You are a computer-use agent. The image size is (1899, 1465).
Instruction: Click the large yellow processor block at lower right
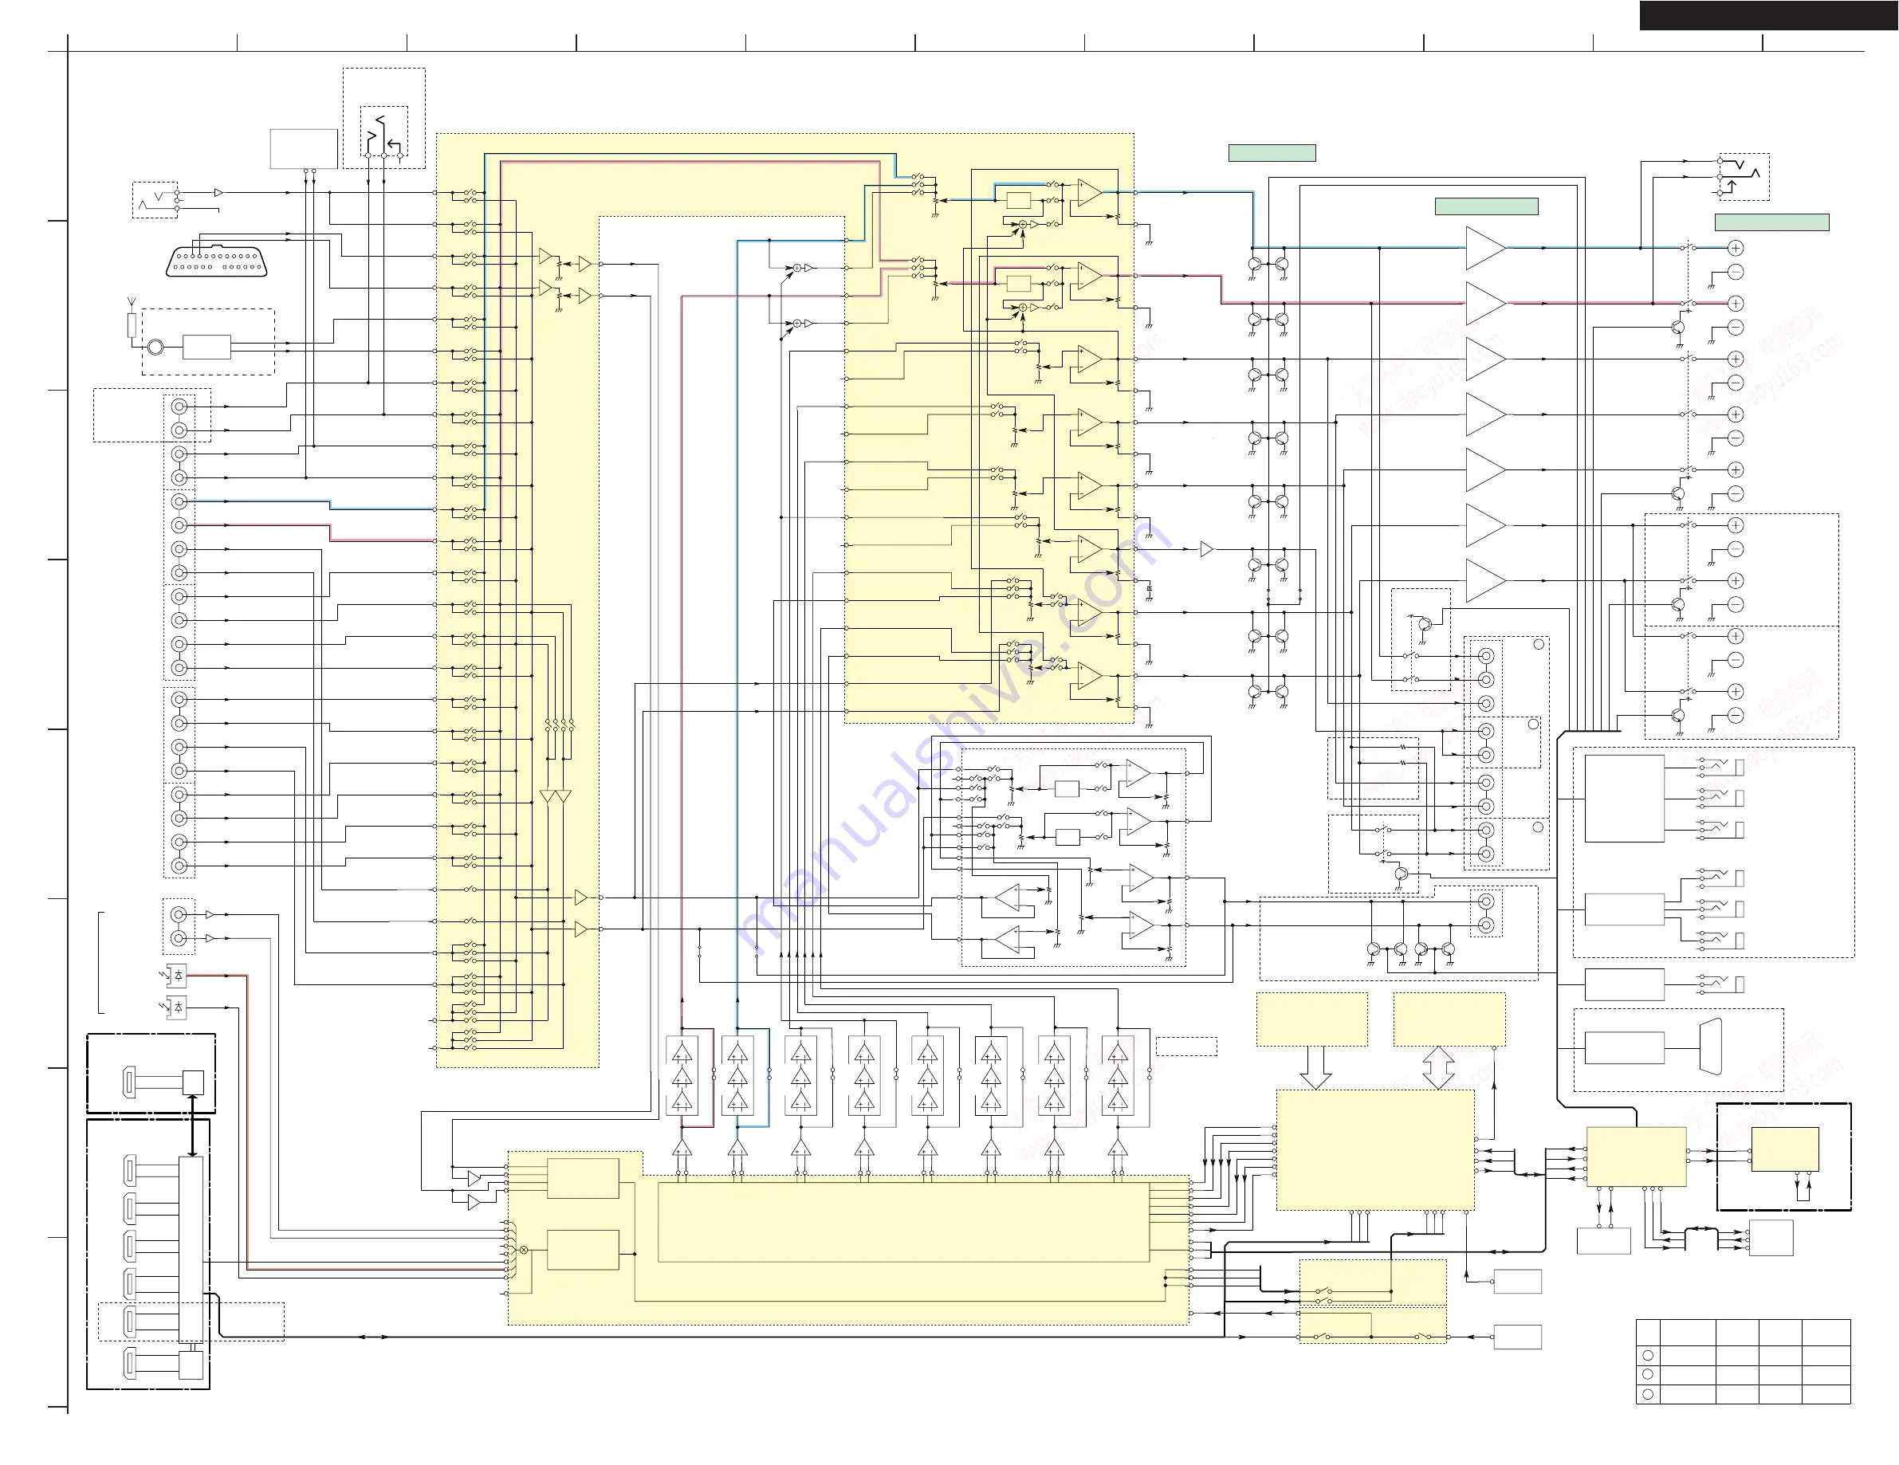pyautogui.click(x=1375, y=1150)
